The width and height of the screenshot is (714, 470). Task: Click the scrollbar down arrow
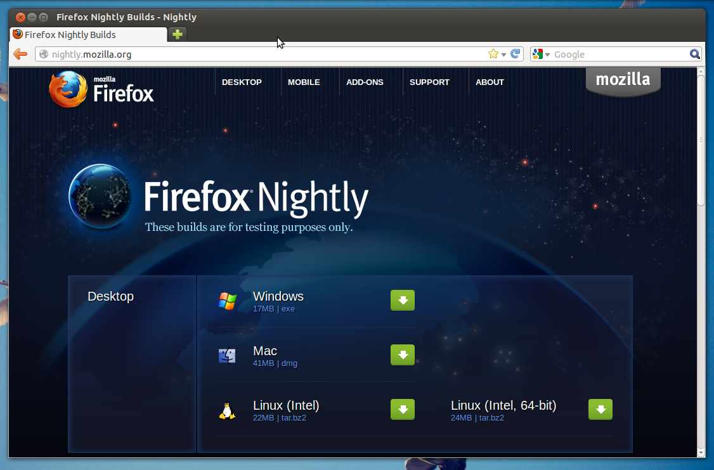[x=701, y=453]
